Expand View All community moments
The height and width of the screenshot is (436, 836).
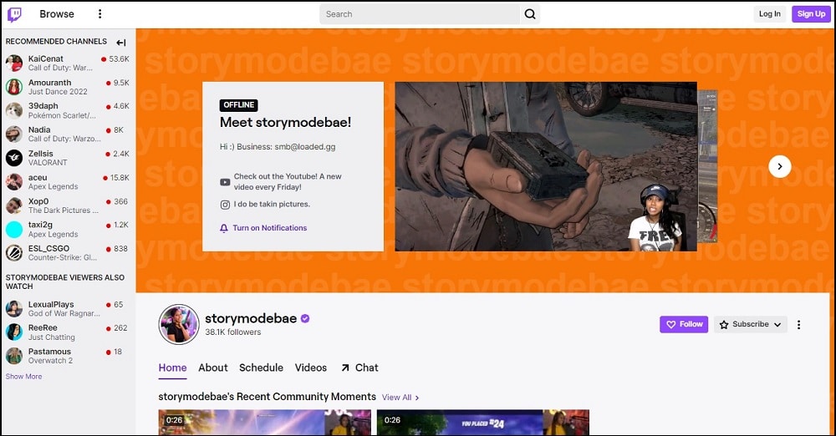coord(400,398)
